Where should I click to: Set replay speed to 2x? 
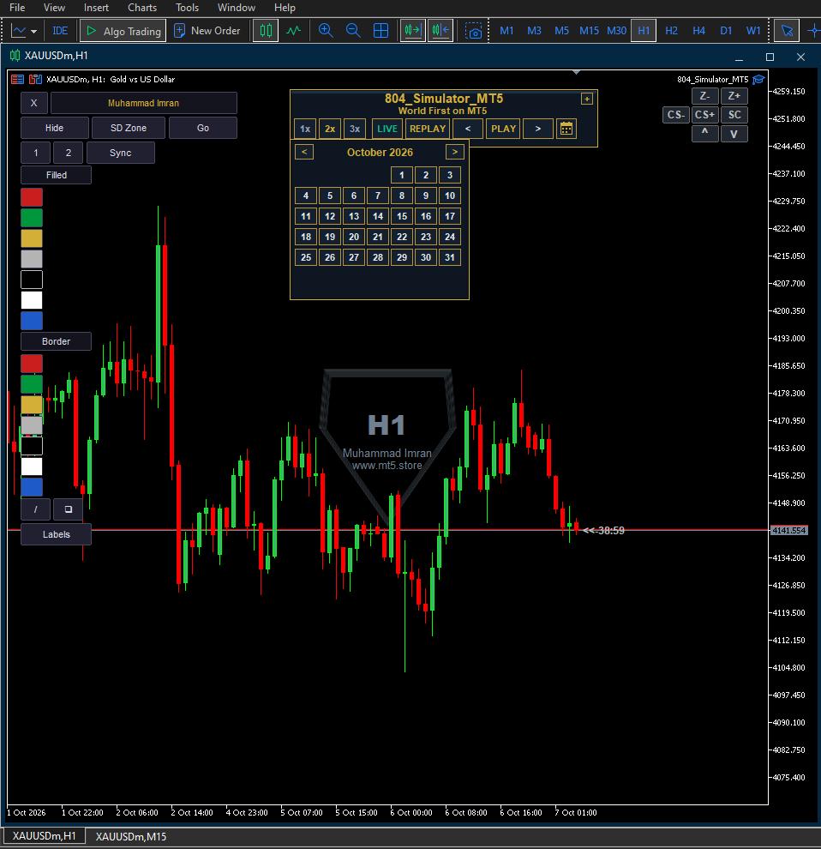pos(330,129)
